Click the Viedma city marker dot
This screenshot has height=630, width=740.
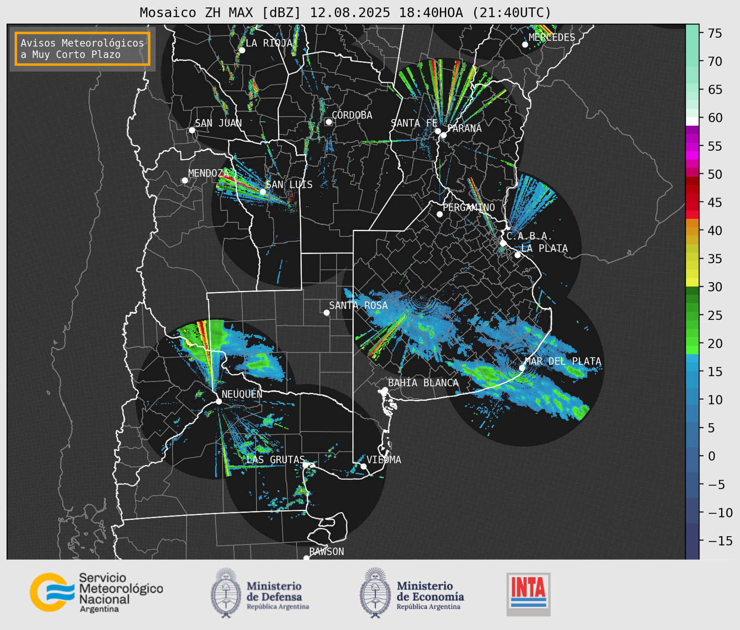(363, 466)
